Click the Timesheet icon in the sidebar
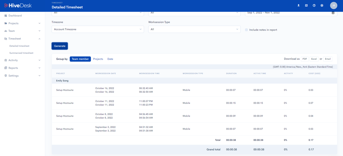This screenshot has height=156, width=343. [x=5, y=39]
